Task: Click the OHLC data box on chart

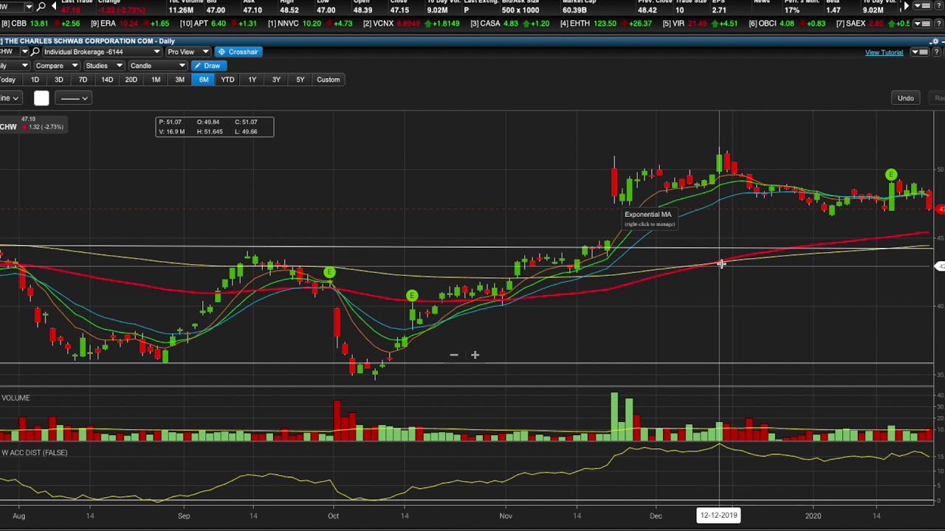Action: pos(215,127)
